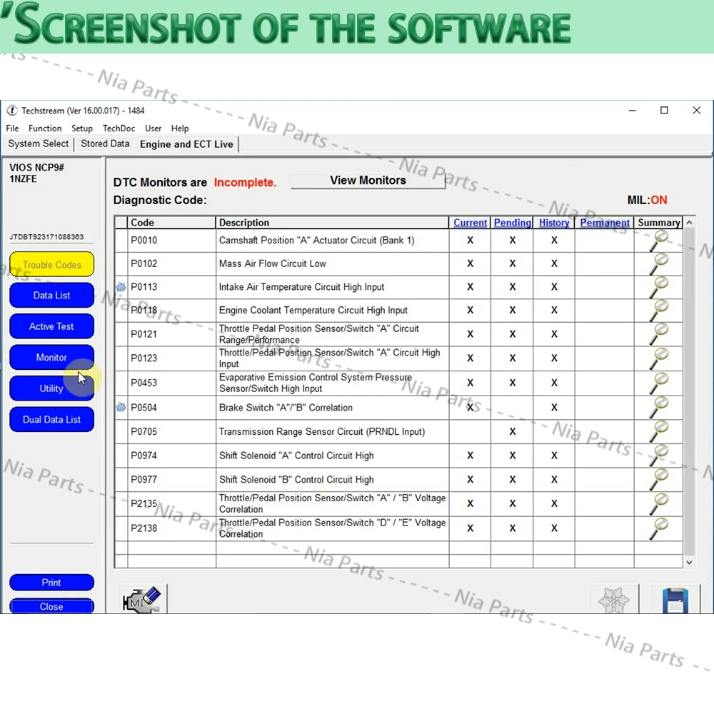Select code P0121 cell
714x714 pixels.
[171, 334]
